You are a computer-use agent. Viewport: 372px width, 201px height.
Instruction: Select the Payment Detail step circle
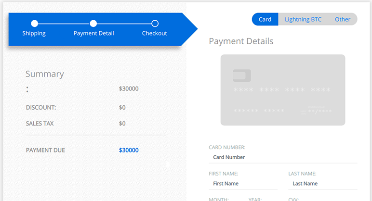[93, 24]
